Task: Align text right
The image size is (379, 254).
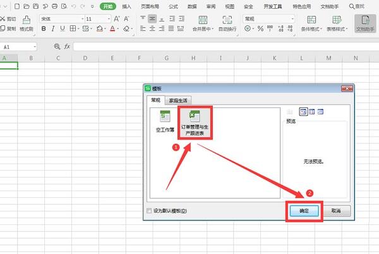Action: (x=162, y=28)
